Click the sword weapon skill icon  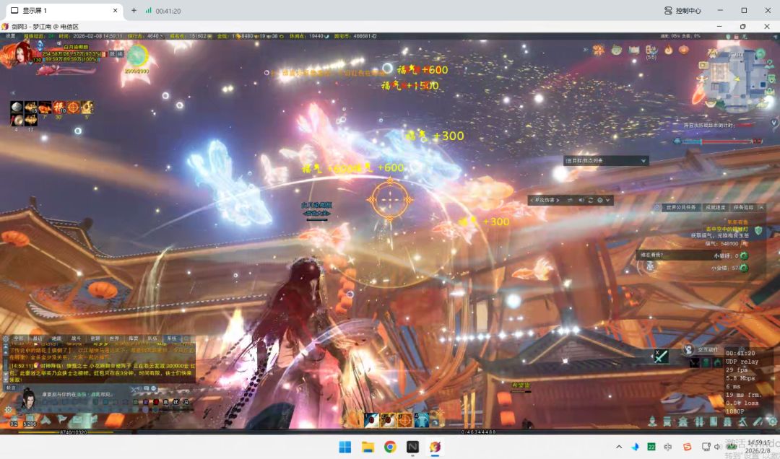(661, 356)
